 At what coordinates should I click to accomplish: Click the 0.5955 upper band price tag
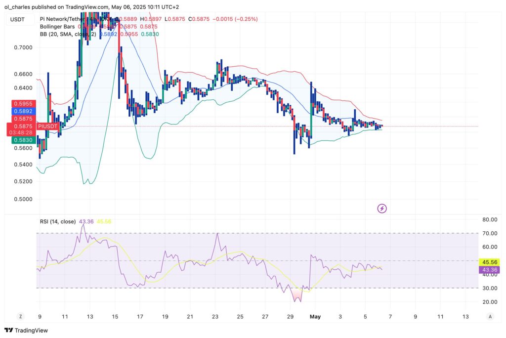23,104
